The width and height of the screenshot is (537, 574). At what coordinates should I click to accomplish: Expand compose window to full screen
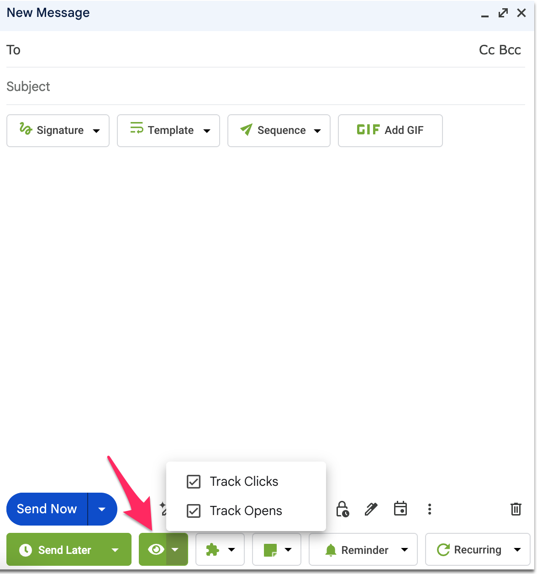tap(503, 13)
